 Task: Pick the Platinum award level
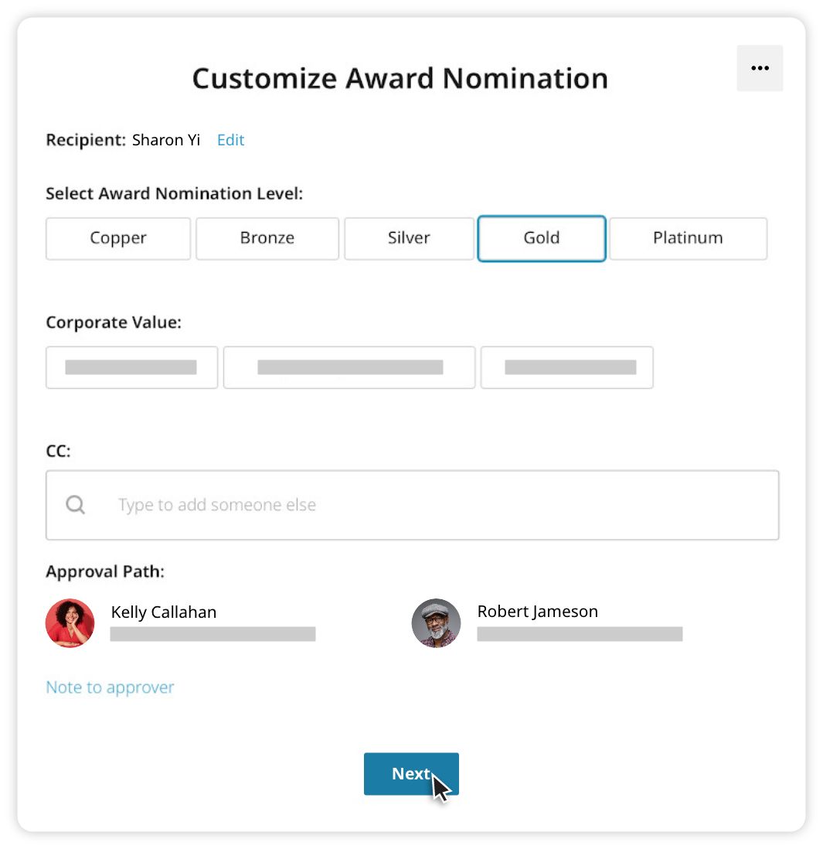point(688,238)
